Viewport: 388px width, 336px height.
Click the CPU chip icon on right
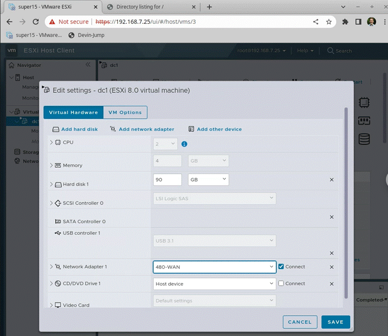point(364,102)
